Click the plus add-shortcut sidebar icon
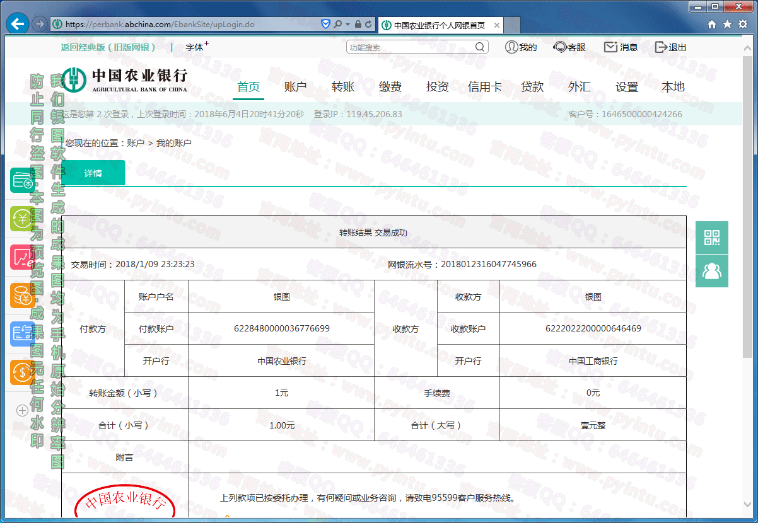 pos(22,410)
